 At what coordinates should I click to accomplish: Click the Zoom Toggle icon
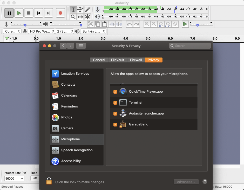pyautogui.click(x=175, y=24)
